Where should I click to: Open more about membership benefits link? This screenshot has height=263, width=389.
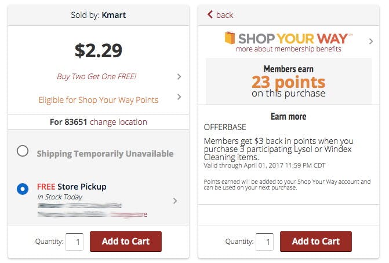(289, 49)
